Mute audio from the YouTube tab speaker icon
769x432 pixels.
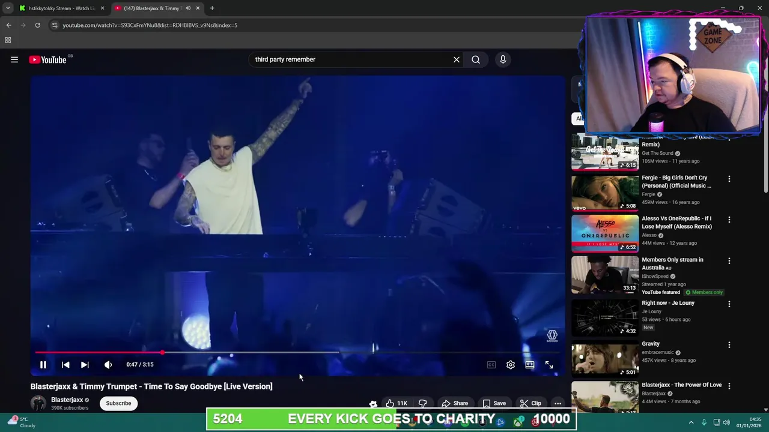187,8
